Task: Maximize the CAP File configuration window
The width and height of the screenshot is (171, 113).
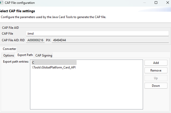Action: (x=156, y=3)
